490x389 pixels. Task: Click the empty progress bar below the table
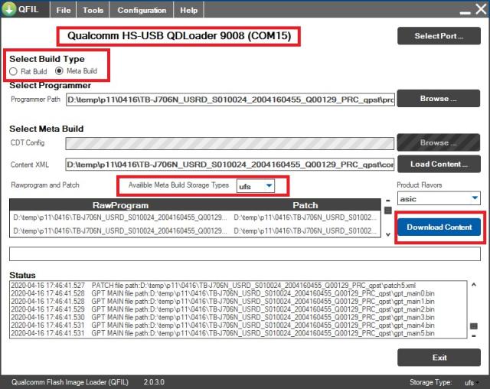coord(245,253)
